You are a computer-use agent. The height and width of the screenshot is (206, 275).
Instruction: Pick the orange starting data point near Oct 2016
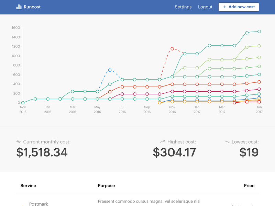pos(159,103)
